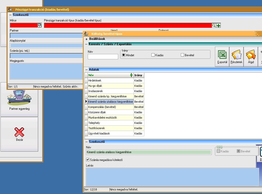Click the Név search input field

(103, 57)
